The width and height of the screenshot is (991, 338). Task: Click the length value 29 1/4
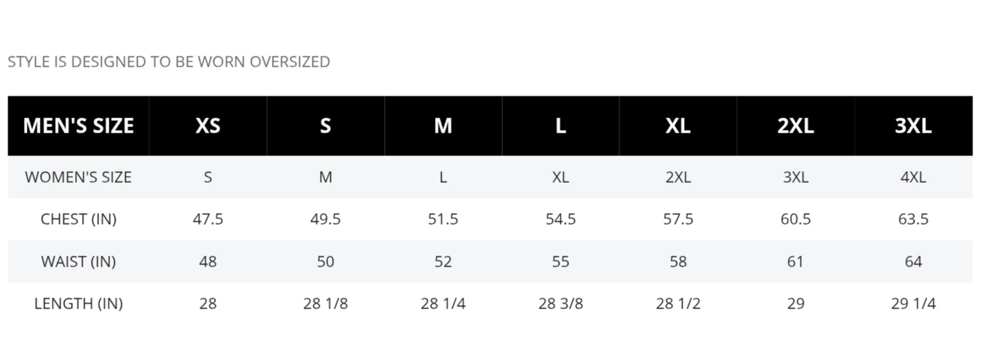913,304
